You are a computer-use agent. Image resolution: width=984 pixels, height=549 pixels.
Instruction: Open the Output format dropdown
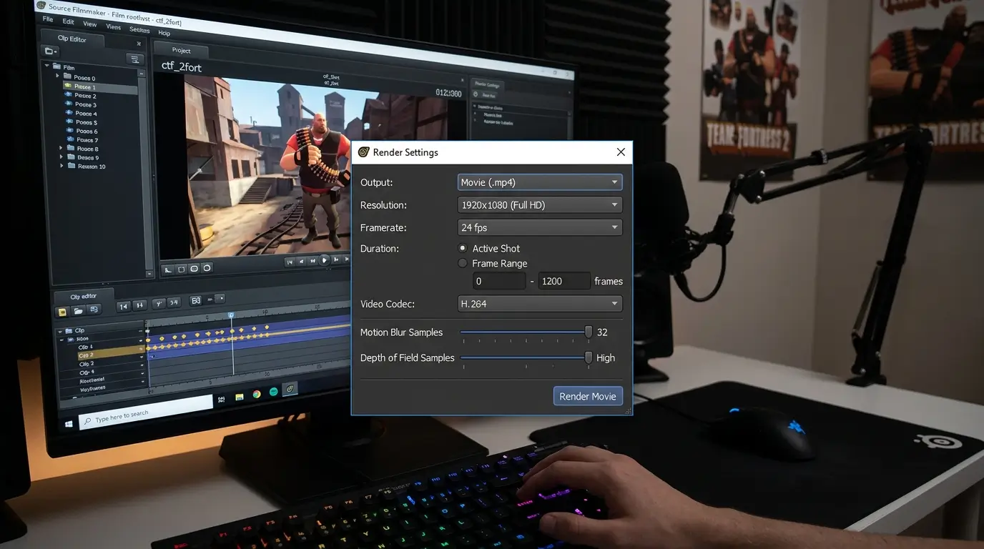[x=539, y=182]
